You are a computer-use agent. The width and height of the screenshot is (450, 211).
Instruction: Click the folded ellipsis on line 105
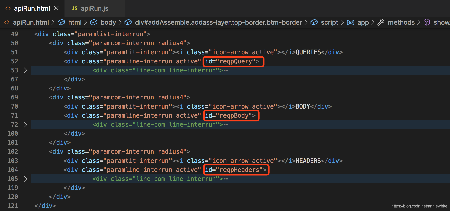point(226,179)
